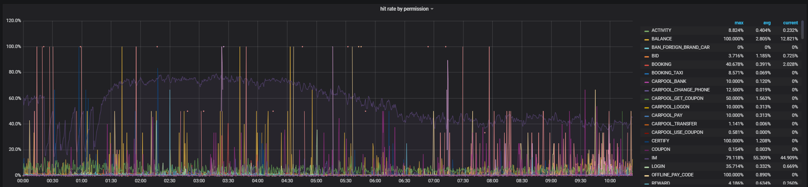808x187 pixels.
Task: Click OFFLINE_PAY_CODE avg value 0.890%
Action: [763, 175]
